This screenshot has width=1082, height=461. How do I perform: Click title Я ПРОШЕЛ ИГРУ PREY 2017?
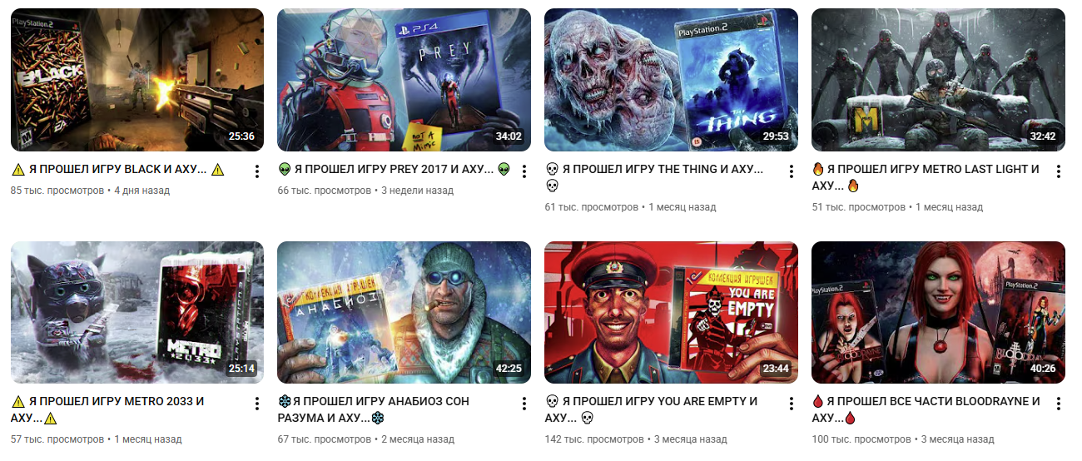click(x=395, y=170)
